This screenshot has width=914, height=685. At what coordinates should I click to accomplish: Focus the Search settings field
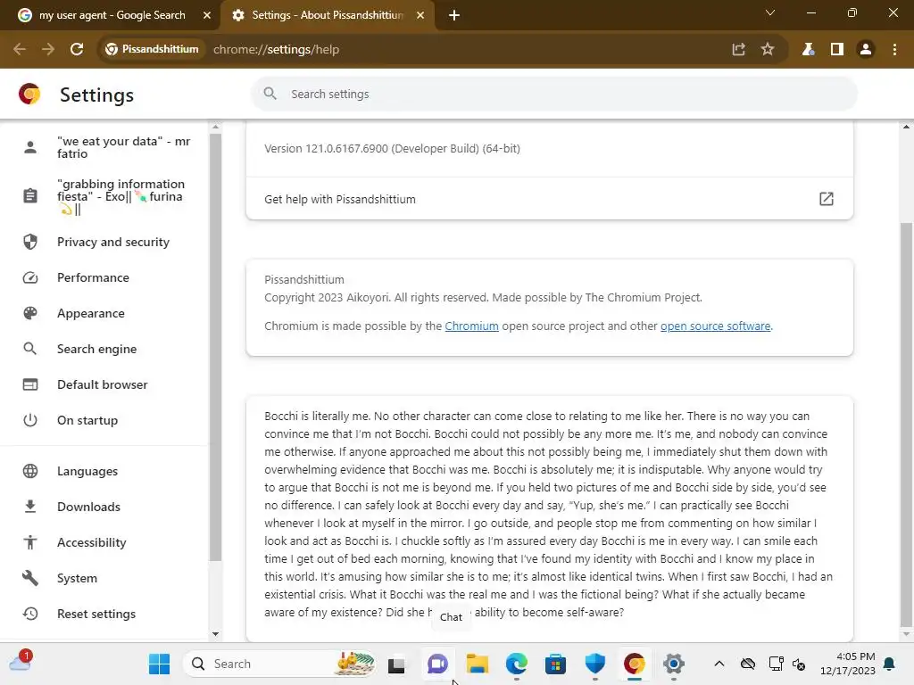(554, 94)
